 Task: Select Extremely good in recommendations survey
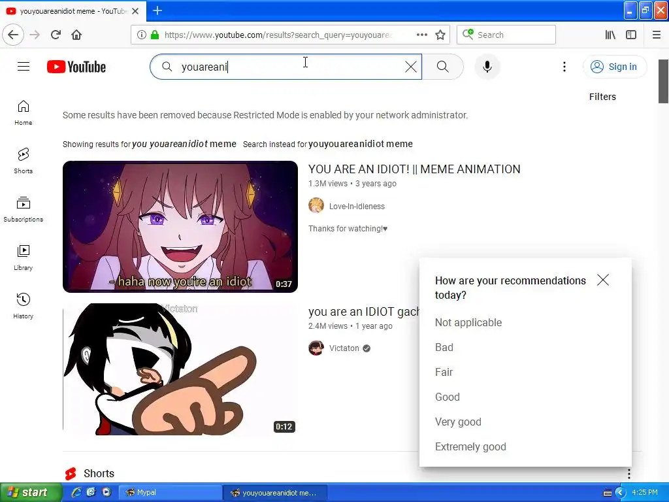pyautogui.click(x=470, y=446)
